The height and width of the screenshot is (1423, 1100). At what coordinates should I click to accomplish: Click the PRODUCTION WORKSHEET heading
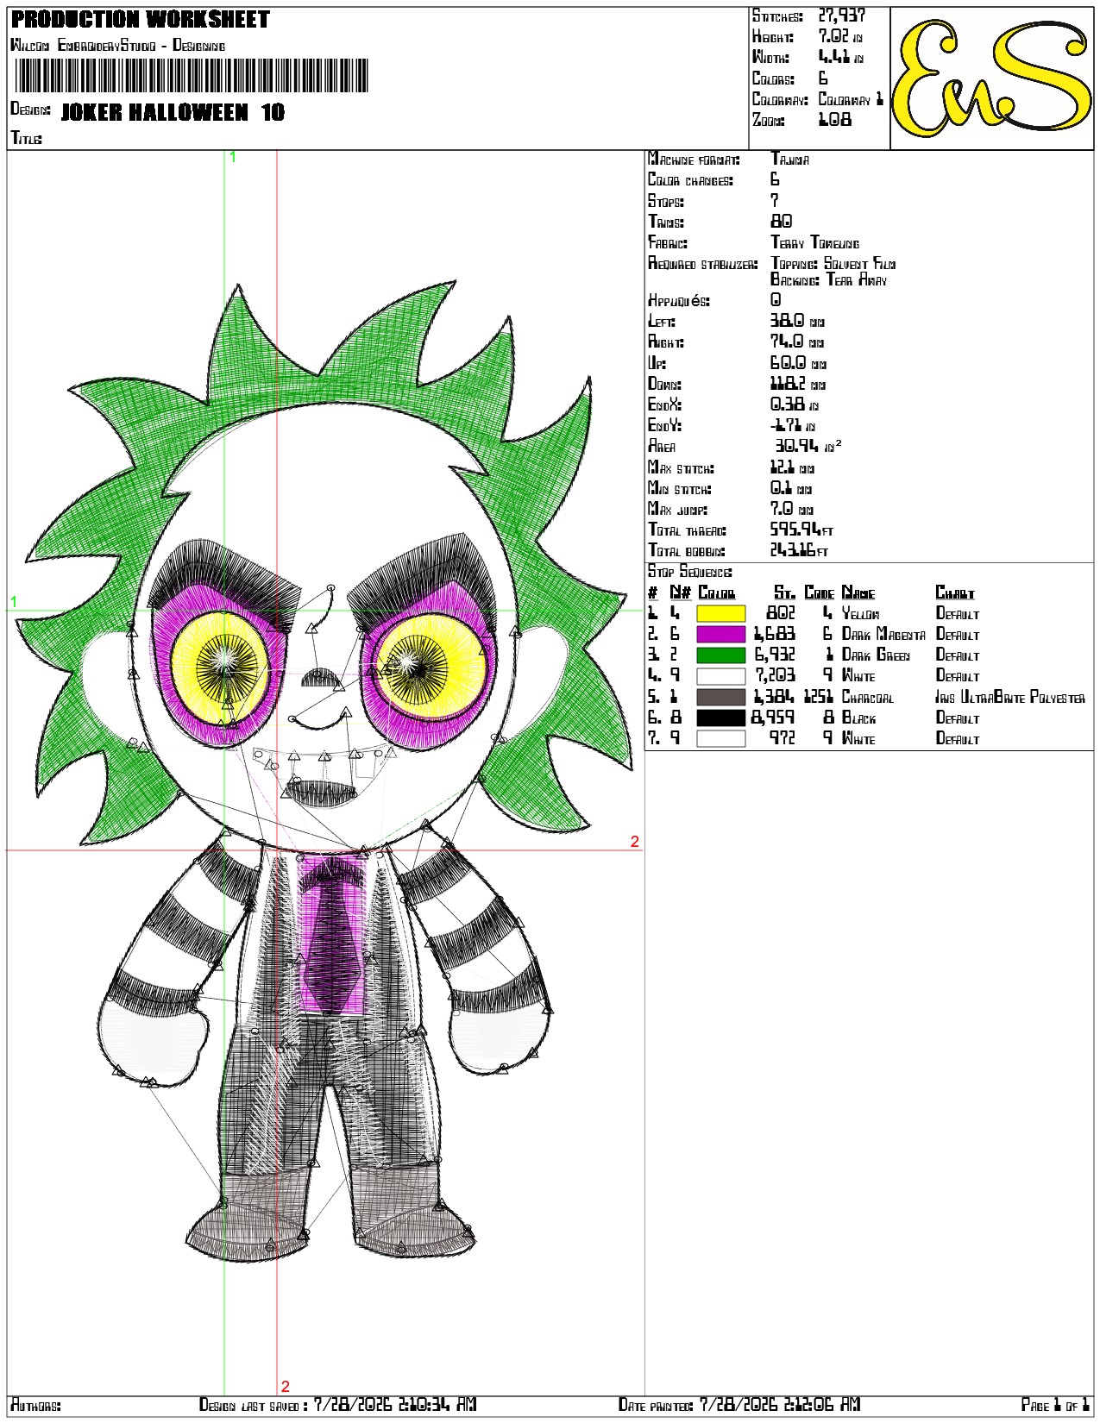point(141,19)
